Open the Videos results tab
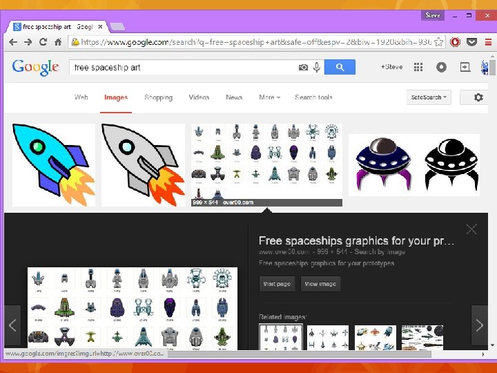Image resolution: width=497 pixels, height=373 pixels. click(199, 97)
